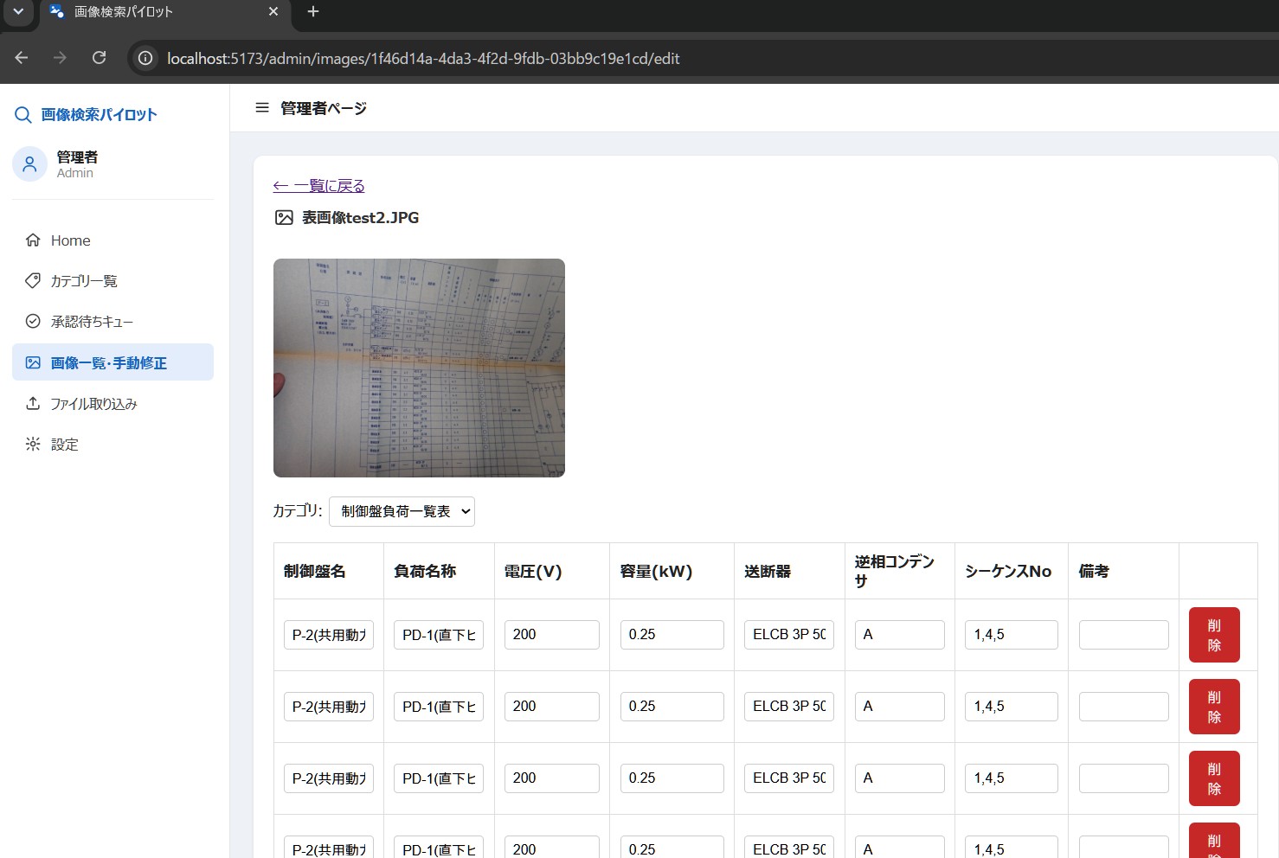This screenshot has width=1279, height=858.
Task: Edit first row 負荷名称 field PD-1
Action: pos(439,635)
